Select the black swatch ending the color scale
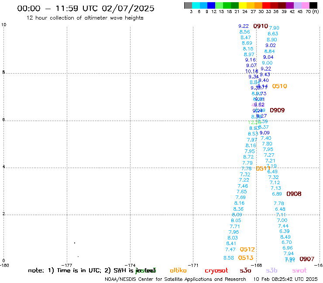 313,5
